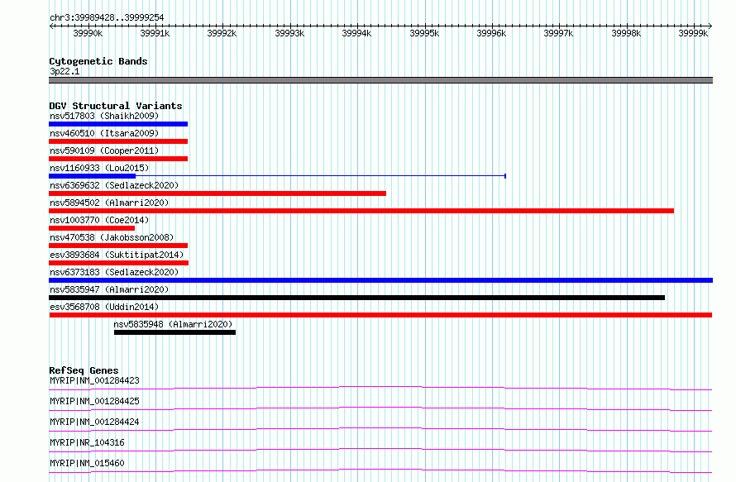This screenshot has height=482, width=736.
Task: Click the 39995k ruler tick label
Action: click(x=424, y=33)
